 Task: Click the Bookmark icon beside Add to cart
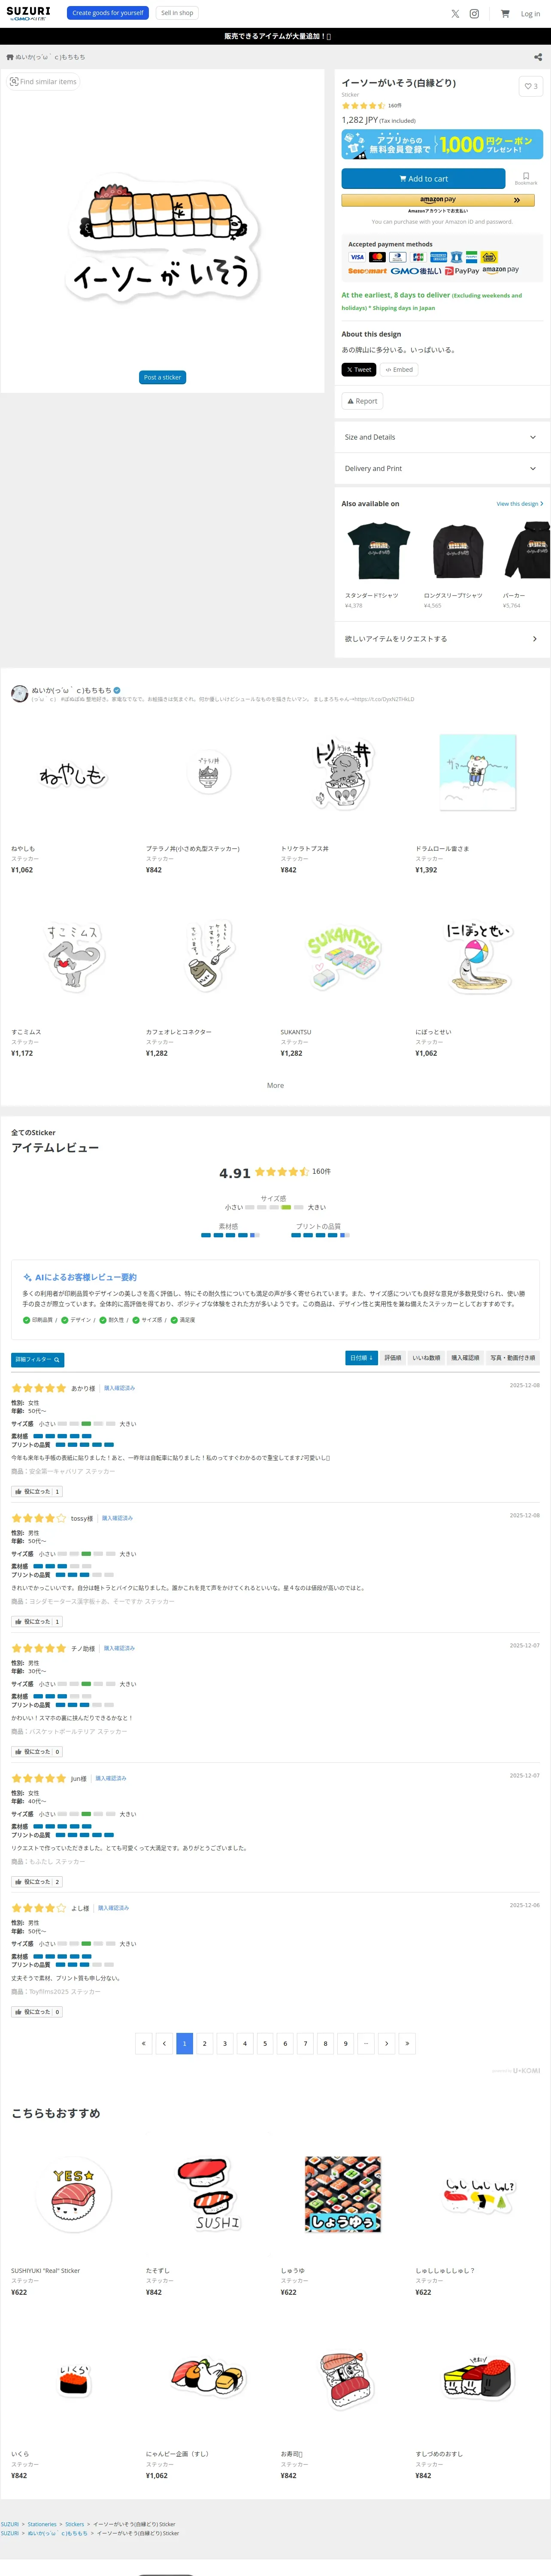(526, 178)
